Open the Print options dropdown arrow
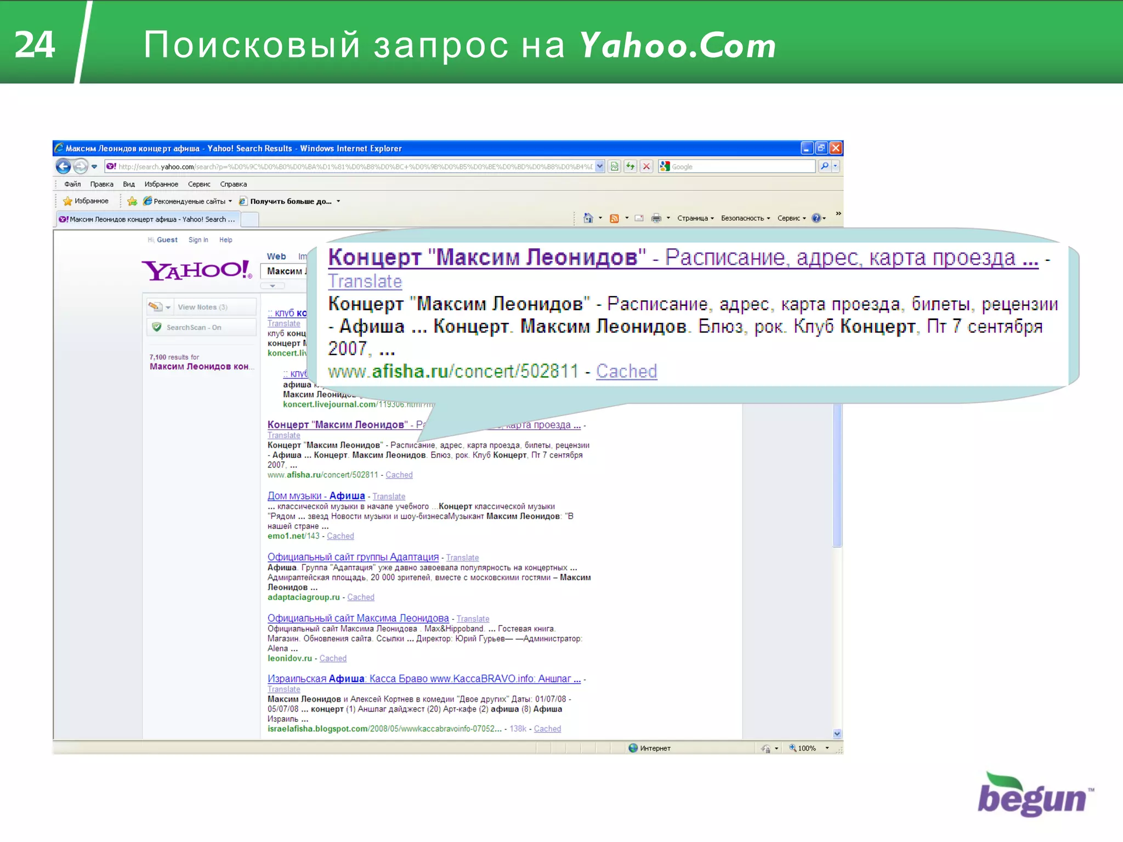The height and width of the screenshot is (842, 1123). (668, 218)
